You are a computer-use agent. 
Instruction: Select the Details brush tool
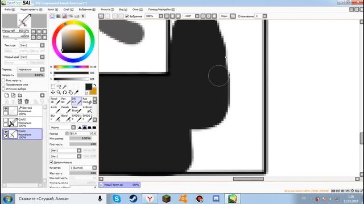tap(66, 109)
